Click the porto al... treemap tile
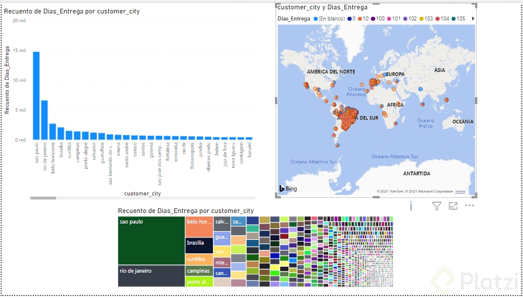The height and width of the screenshot is (299, 523). point(199,281)
